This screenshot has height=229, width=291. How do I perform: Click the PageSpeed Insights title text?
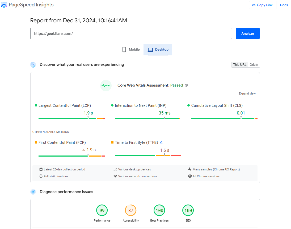click(31, 5)
